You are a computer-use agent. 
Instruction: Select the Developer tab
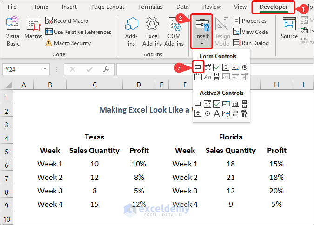click(274, 7)
